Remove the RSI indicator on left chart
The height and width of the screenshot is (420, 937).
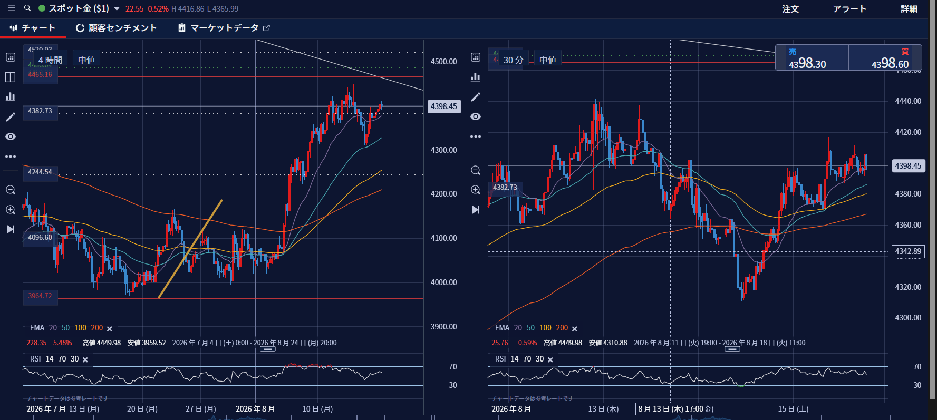(85, 360)
